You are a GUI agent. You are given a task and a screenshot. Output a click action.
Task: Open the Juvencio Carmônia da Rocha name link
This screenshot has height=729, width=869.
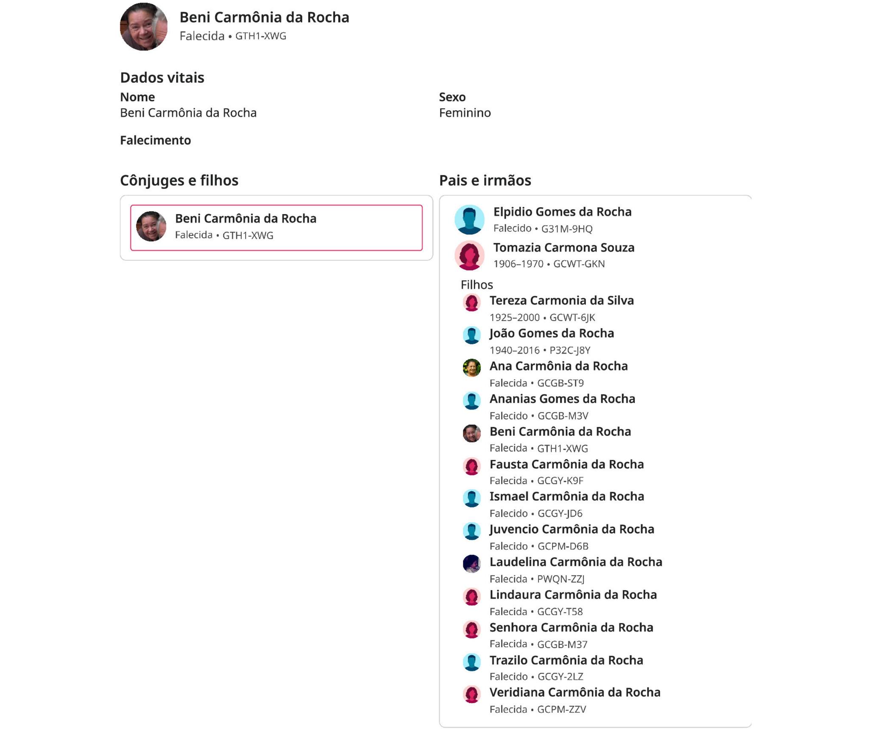click(572, 529)
